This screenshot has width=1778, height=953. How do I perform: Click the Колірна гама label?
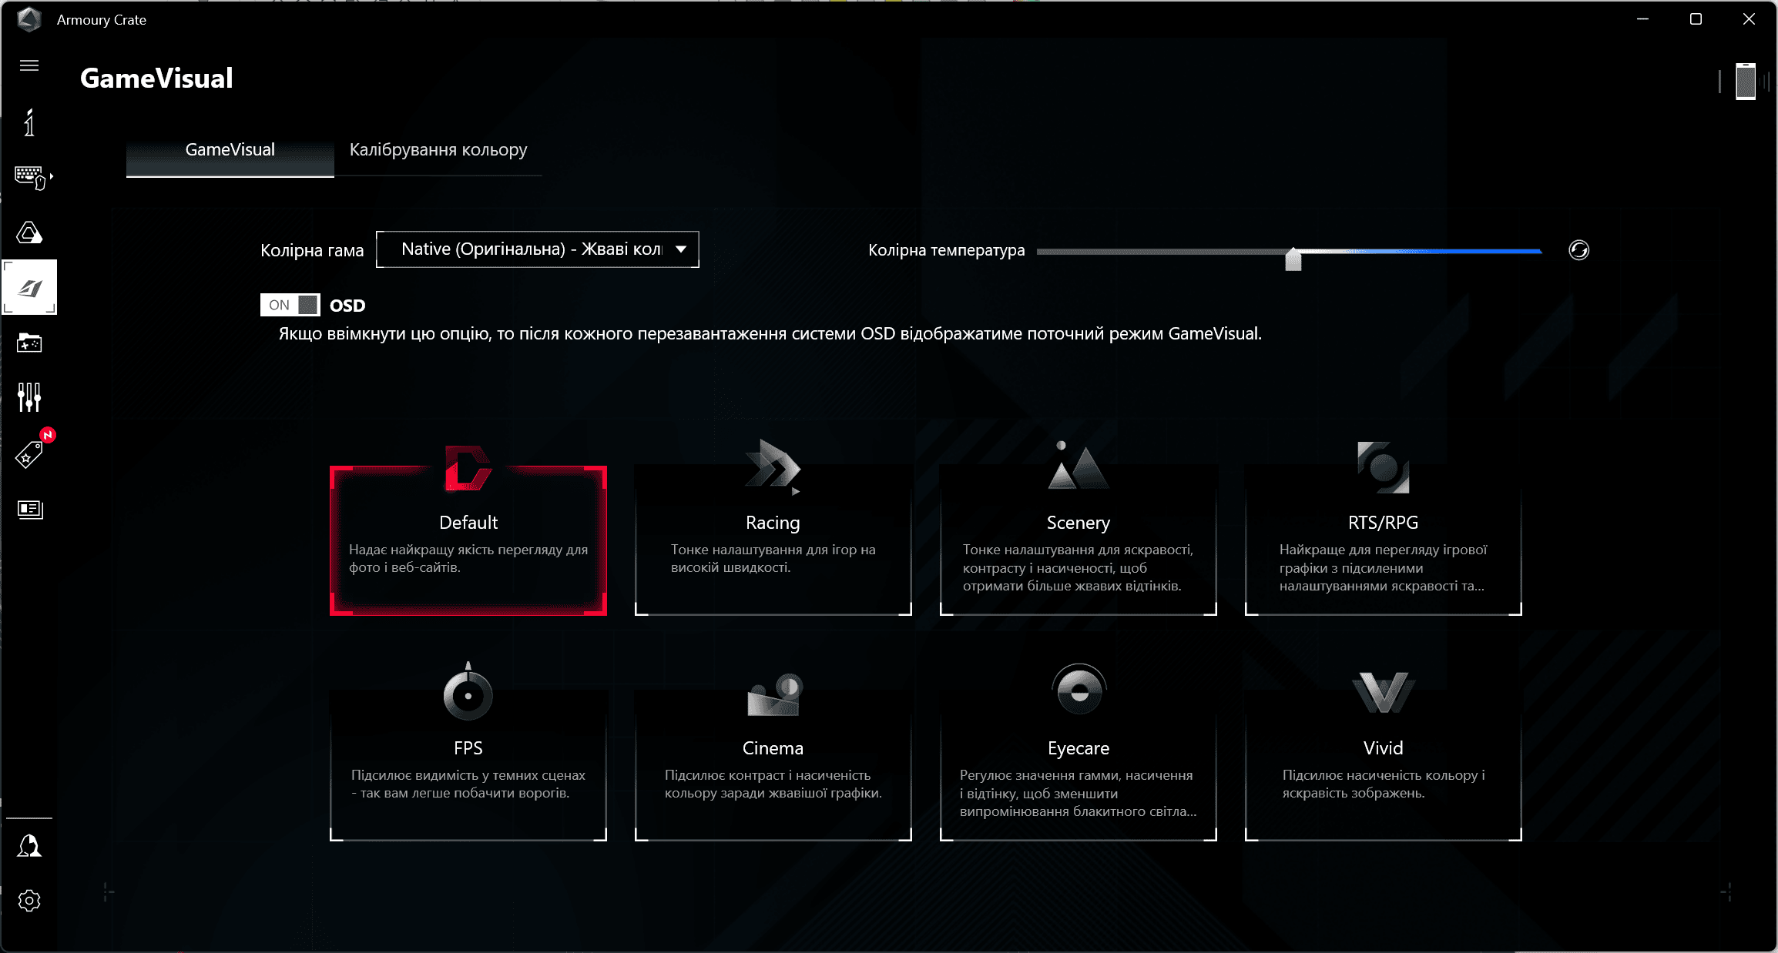pyautogui.click(x=312, y=250)
